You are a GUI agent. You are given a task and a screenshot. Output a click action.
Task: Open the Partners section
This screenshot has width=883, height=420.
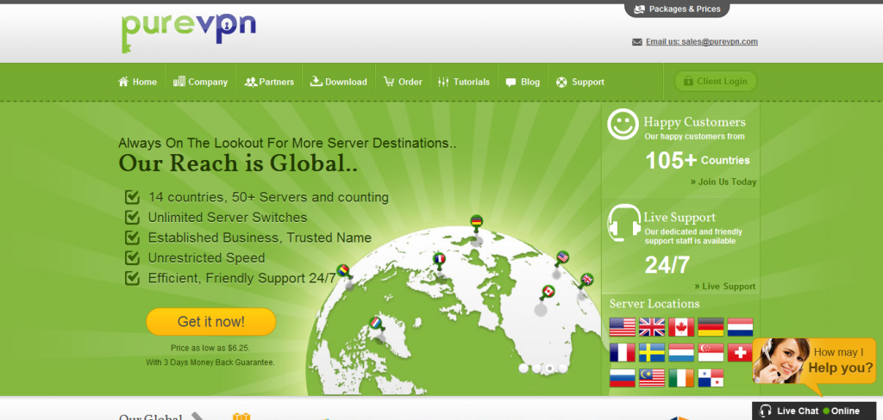pos(269,82)
